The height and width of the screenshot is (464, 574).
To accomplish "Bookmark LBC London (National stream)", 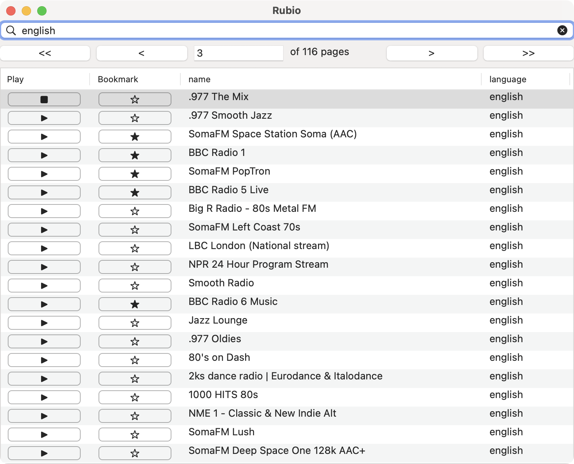I will 135,248.
